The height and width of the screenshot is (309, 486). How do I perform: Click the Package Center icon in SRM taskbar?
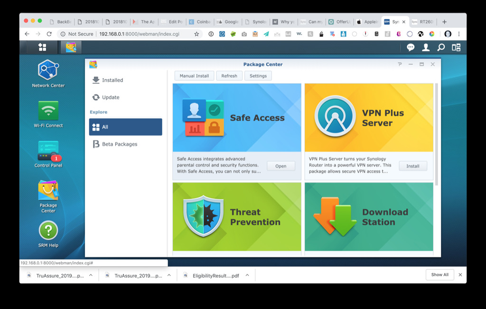tap(71, 47)
